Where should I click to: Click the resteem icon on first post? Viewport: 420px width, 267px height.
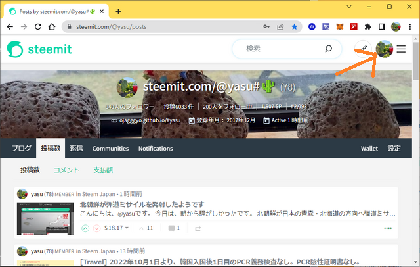click(x=198, y=229)
